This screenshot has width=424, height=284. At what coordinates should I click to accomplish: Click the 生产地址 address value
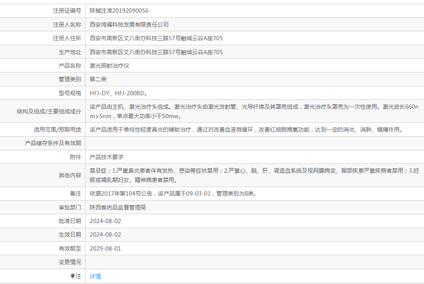click(x=156, y=52)
